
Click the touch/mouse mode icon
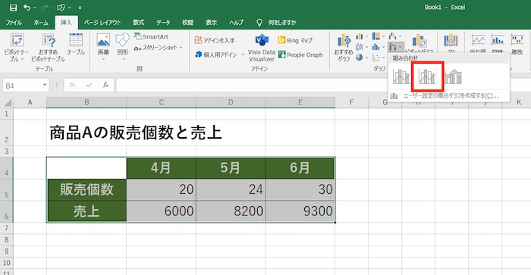tap(61, 7)
